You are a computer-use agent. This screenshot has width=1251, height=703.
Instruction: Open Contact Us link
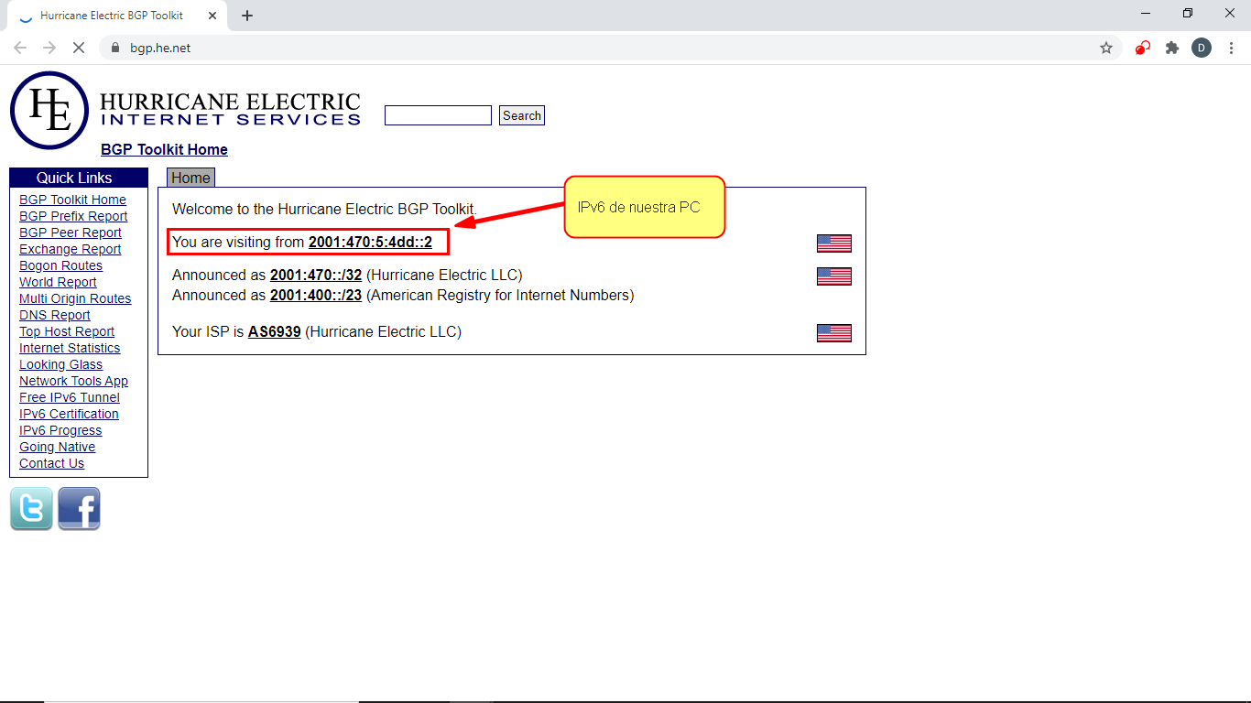pyautogui.click(x=51, y=463)
